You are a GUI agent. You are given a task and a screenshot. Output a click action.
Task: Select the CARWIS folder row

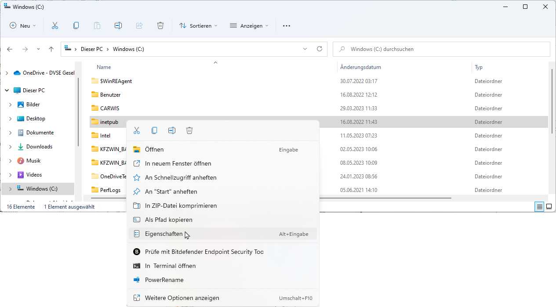click(319, 108)
